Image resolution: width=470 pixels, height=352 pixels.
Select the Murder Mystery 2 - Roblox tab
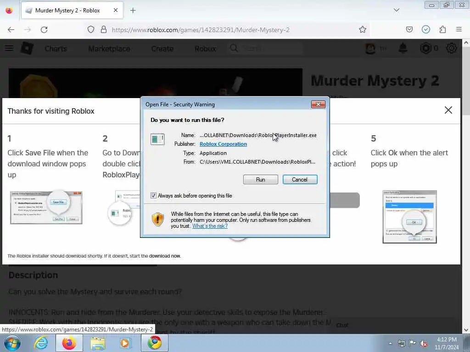[72, 11]
